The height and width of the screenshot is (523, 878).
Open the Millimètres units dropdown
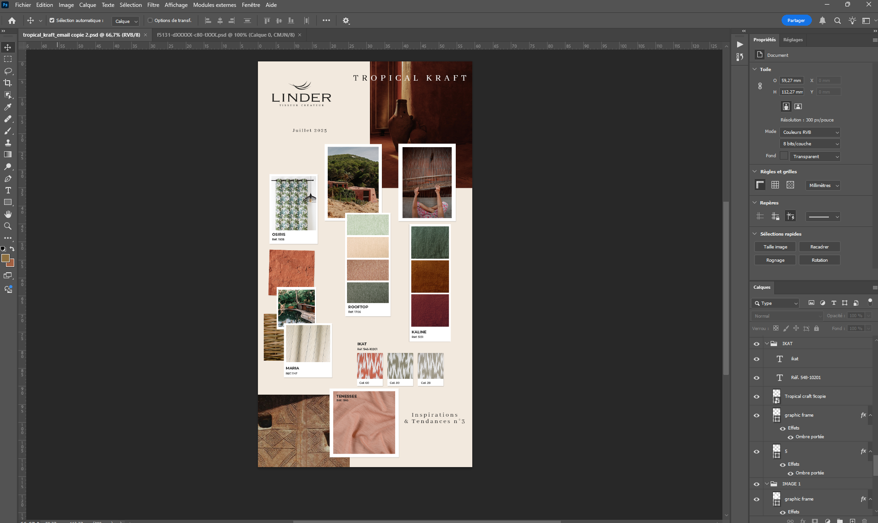click(823, 185)
